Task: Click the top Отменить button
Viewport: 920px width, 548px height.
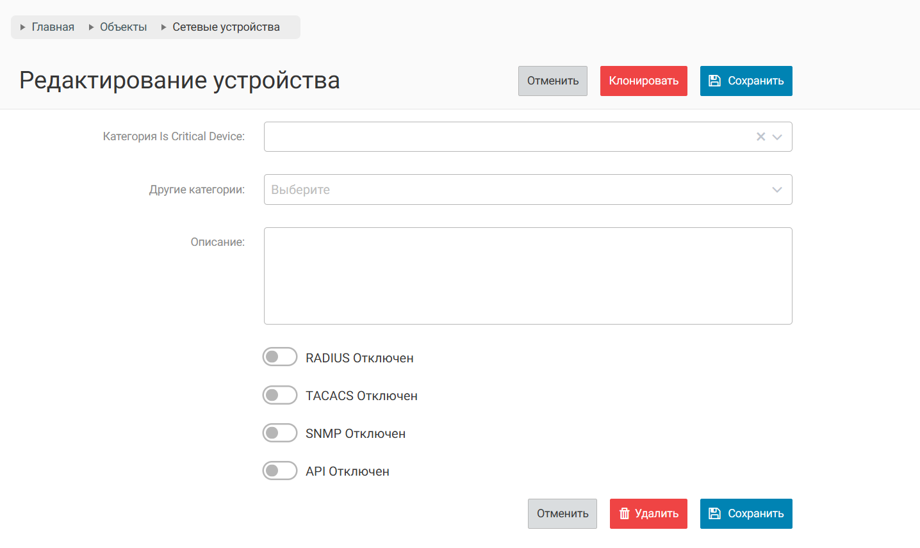Action: point(552,81)
